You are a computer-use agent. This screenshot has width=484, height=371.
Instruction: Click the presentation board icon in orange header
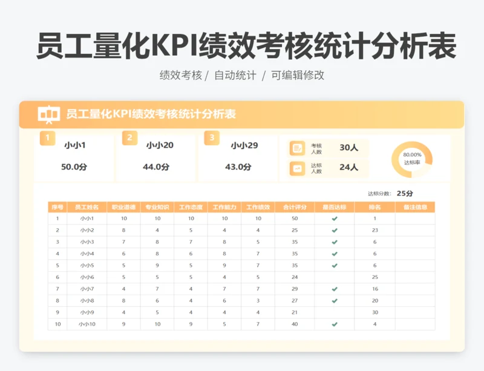pos(49,114)
